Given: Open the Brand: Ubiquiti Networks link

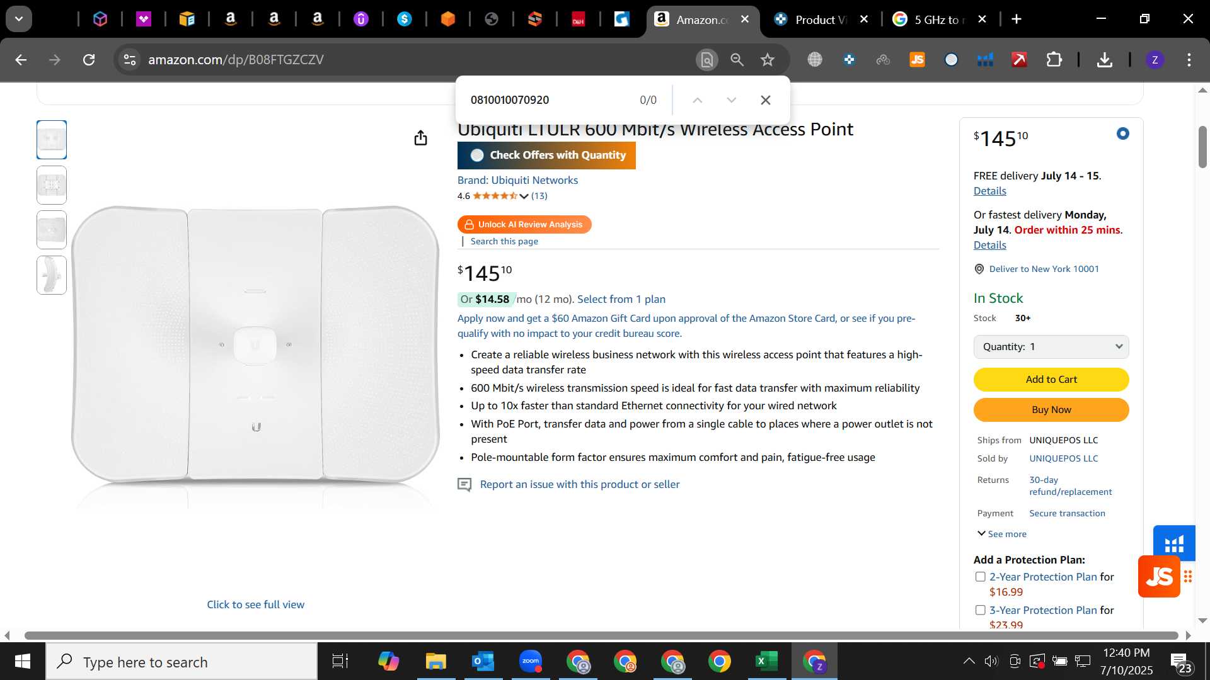Looking at the screenshot, I should click(x=517, y=180).
